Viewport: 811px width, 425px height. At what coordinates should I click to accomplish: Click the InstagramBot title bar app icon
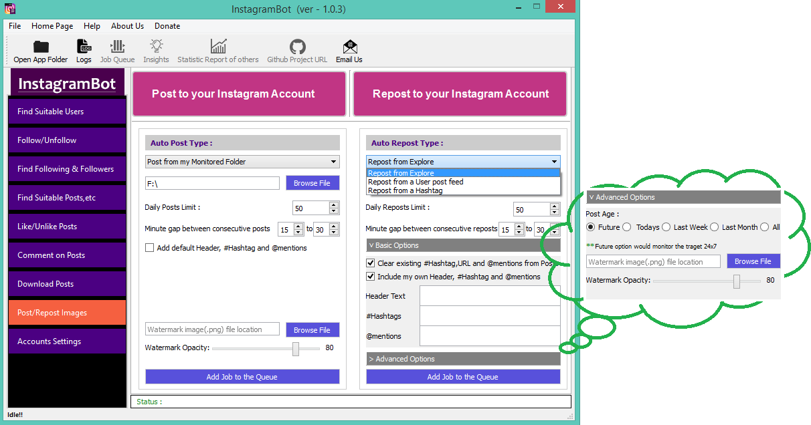pos(10,9)
